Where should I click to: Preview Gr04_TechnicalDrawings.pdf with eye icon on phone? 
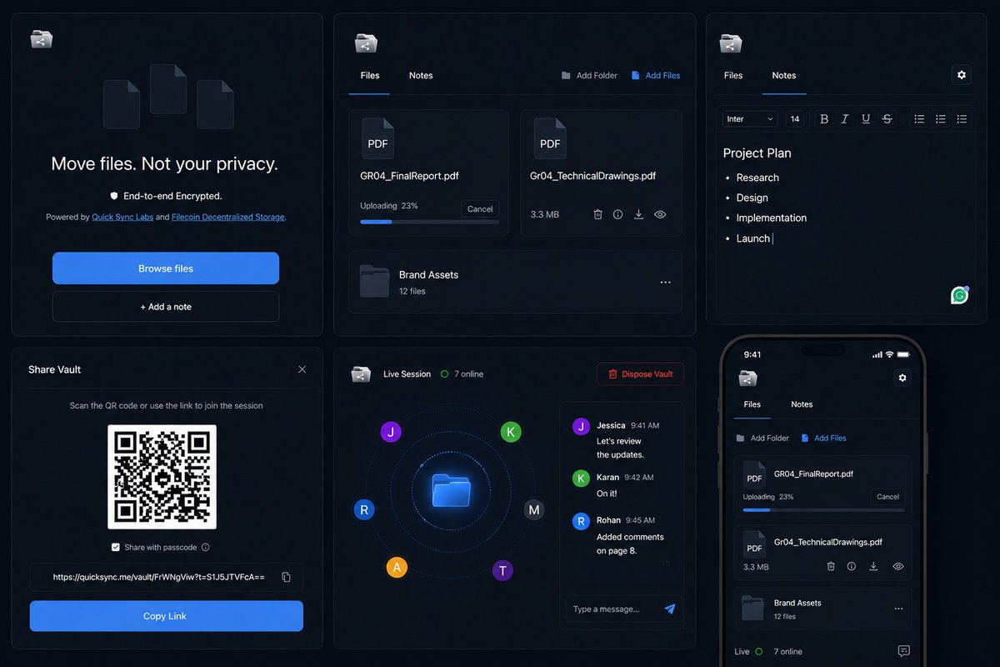pos(898,566)
